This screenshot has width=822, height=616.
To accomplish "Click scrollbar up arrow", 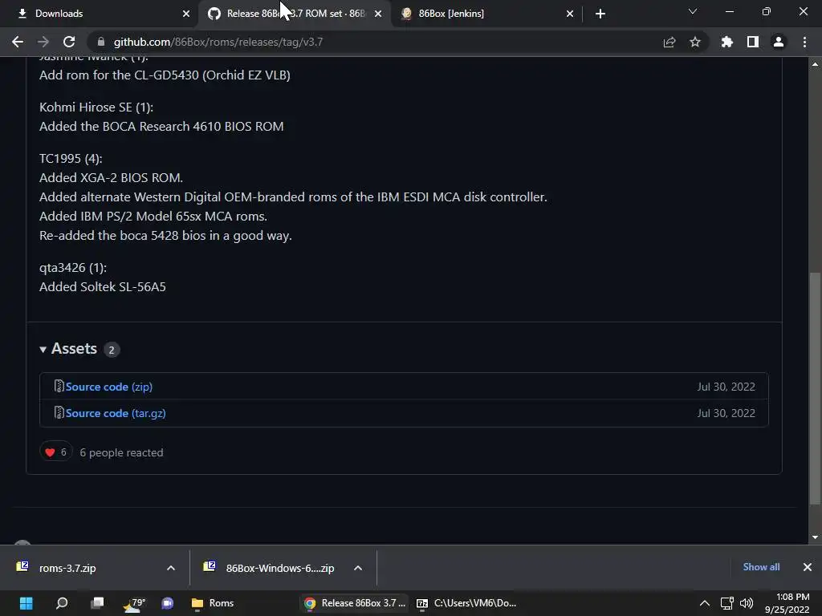I will pyautogui.click(x=815, y=64).
